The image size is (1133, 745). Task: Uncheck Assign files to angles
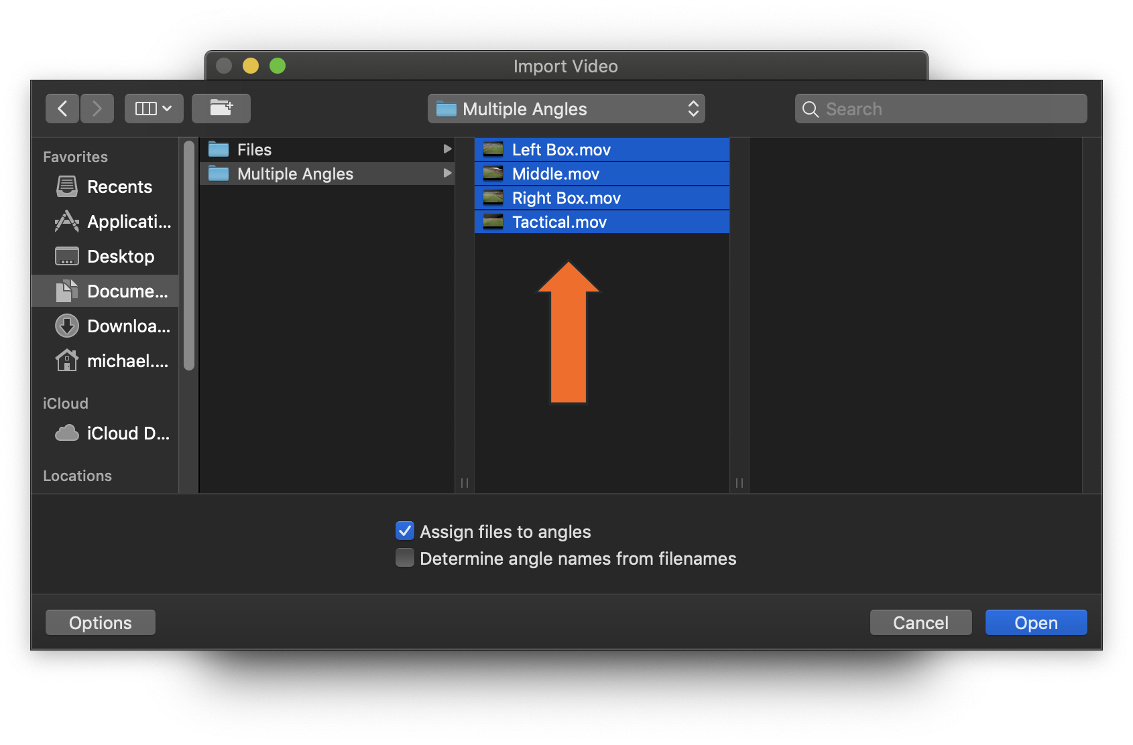[404, 531]
